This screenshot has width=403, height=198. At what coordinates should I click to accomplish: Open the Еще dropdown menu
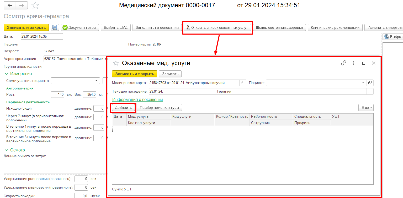tap(366, 108)
